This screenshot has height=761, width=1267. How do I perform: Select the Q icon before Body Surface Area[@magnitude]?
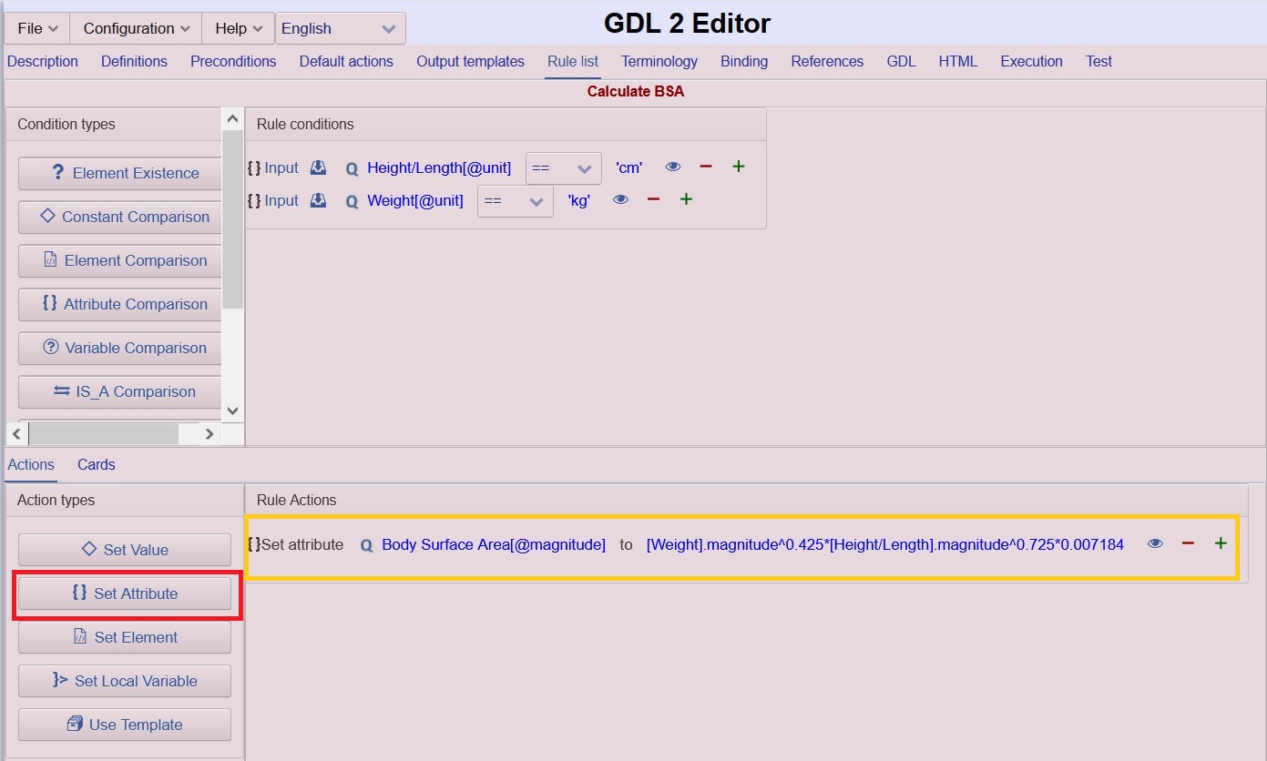(x=365, y=544)
